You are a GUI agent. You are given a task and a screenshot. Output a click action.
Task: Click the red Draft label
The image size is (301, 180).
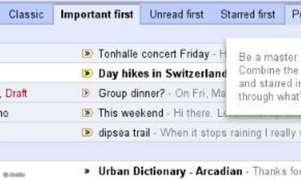click(x=16, y=93)
